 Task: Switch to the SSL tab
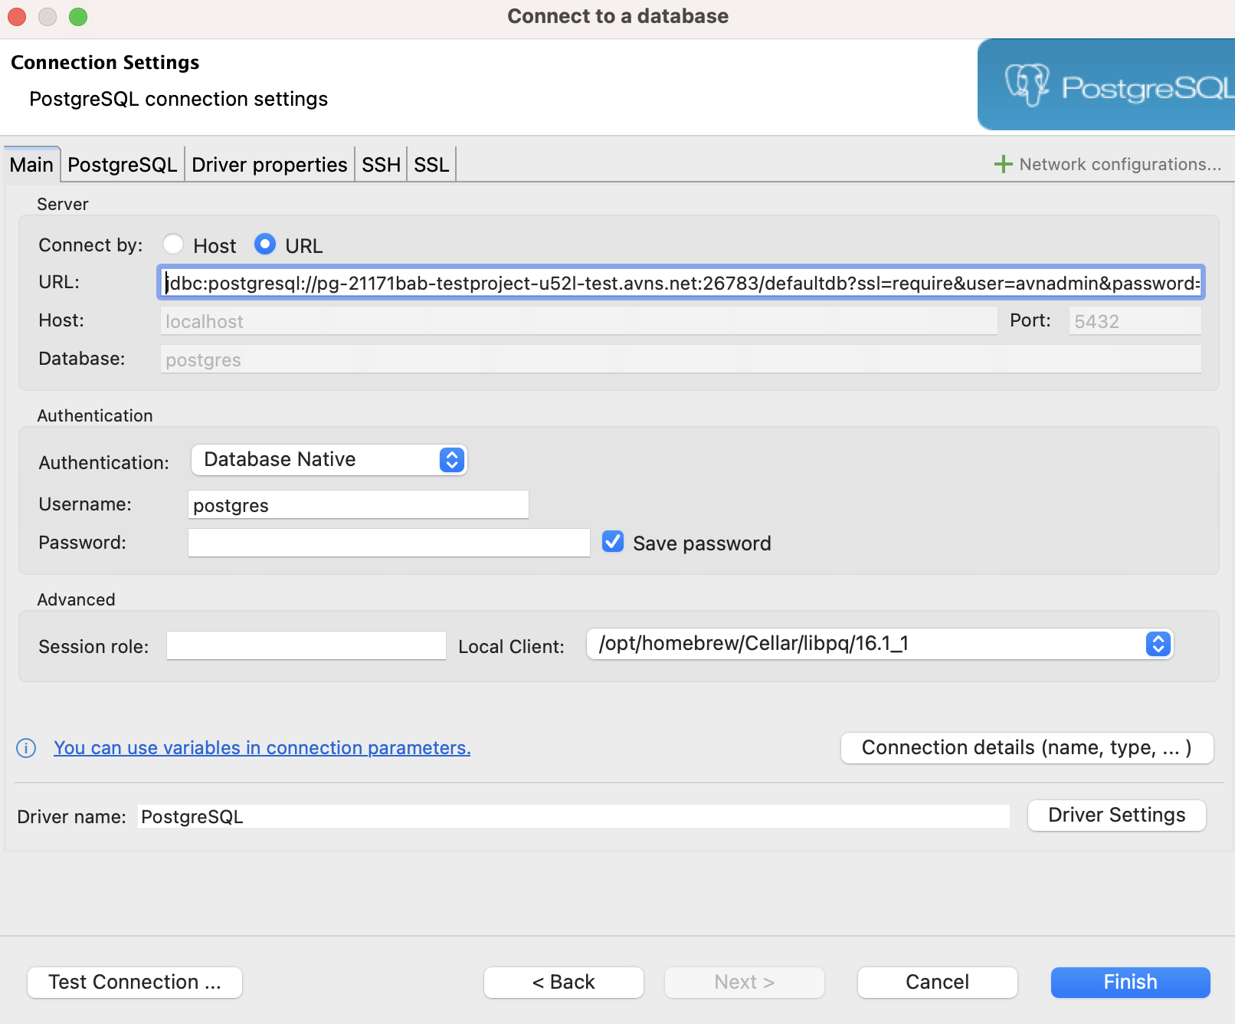(x=431, y=164)
